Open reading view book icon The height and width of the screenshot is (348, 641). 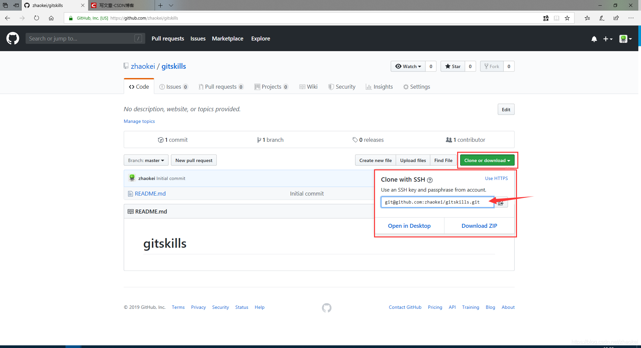click(557, 18)
